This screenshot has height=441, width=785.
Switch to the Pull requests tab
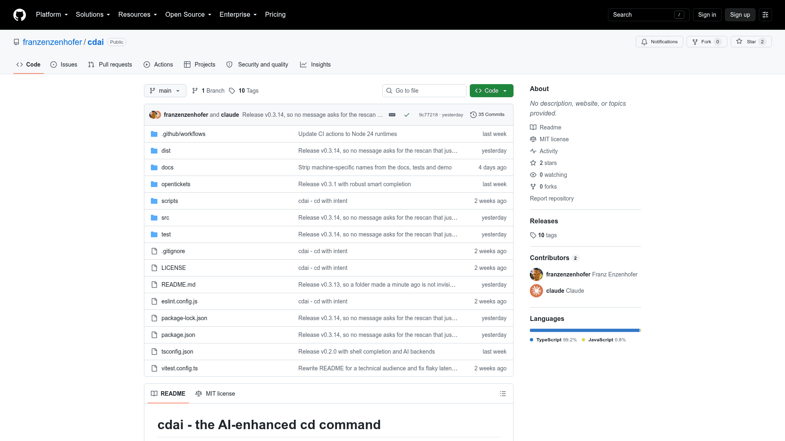click(x=110, y=65)
